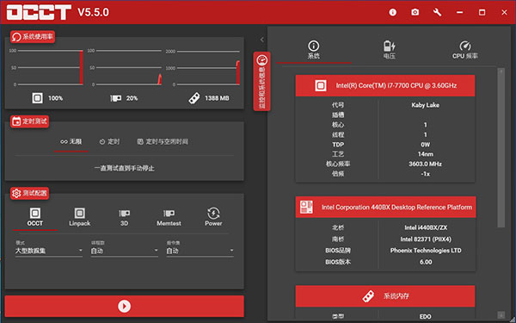
Task: Click the 'Intel i440BX/ZX' northbridge value
Action: click(x=426, y=227)
